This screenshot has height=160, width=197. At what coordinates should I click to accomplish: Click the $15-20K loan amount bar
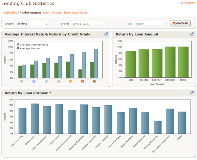point(170,62)
